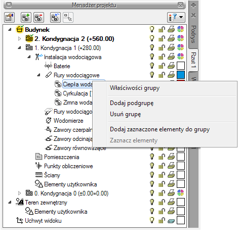Toggle lock for Budynek row
The width and height of the screenshot is (238, 250).
tap(162, 29)
